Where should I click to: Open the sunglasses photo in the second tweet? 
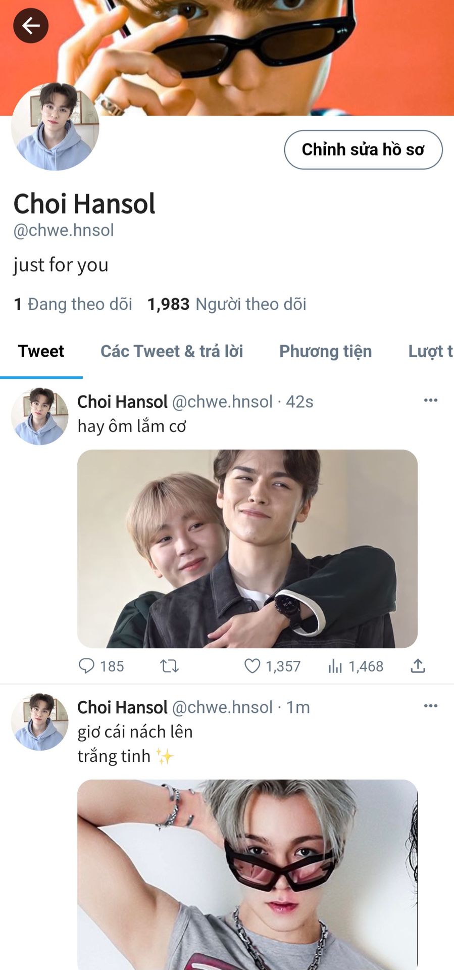click(247, 874)
